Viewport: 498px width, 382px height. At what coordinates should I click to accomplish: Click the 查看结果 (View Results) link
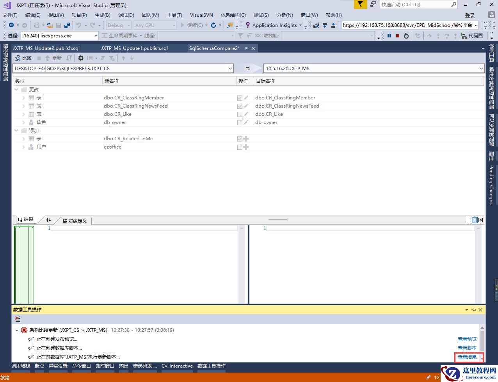point(467,357)
